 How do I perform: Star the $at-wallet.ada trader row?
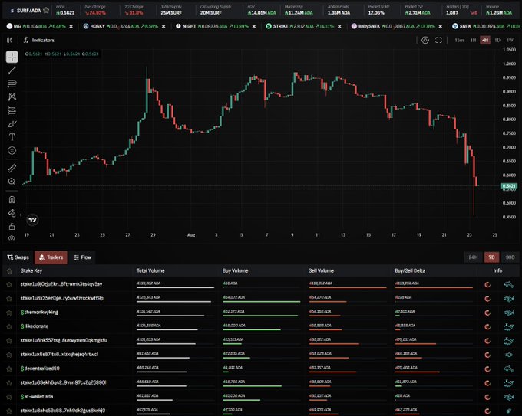tap(9, 397)
